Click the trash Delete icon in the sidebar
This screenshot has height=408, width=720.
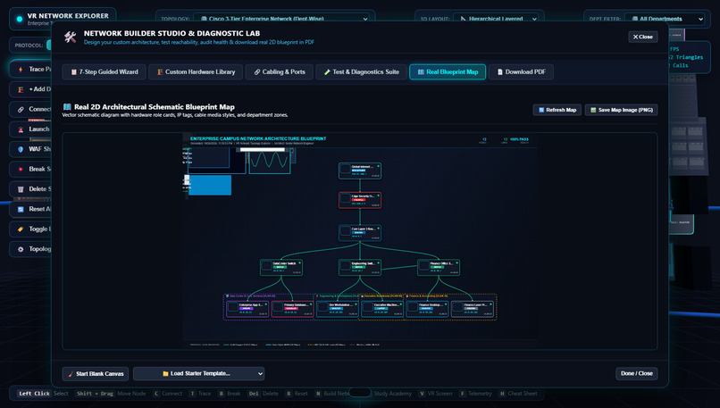(21, 189)
